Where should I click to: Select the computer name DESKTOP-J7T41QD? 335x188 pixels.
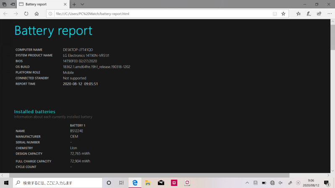coord(78,50)
